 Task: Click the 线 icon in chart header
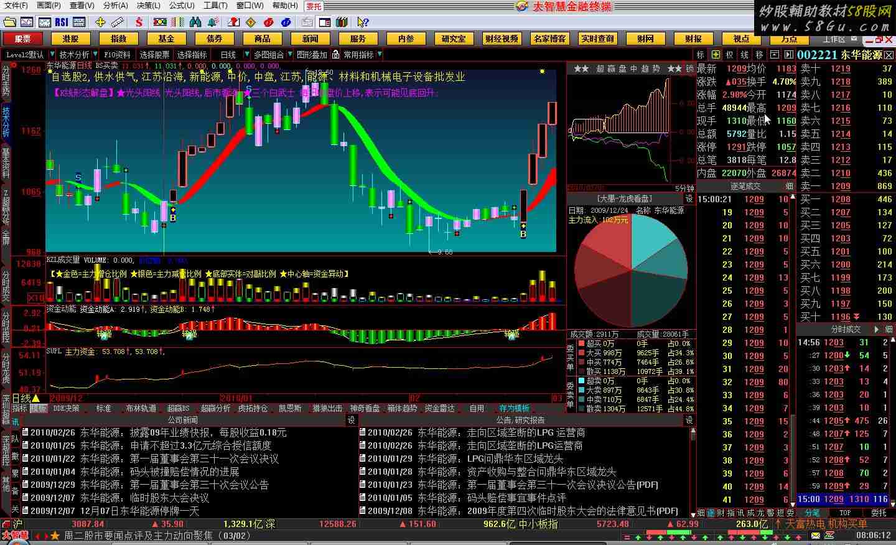click(744, 55)
